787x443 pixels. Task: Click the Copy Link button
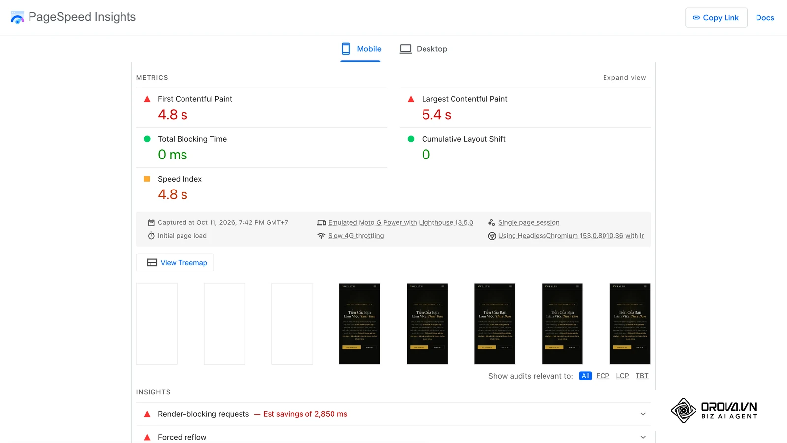pos(716,18)
